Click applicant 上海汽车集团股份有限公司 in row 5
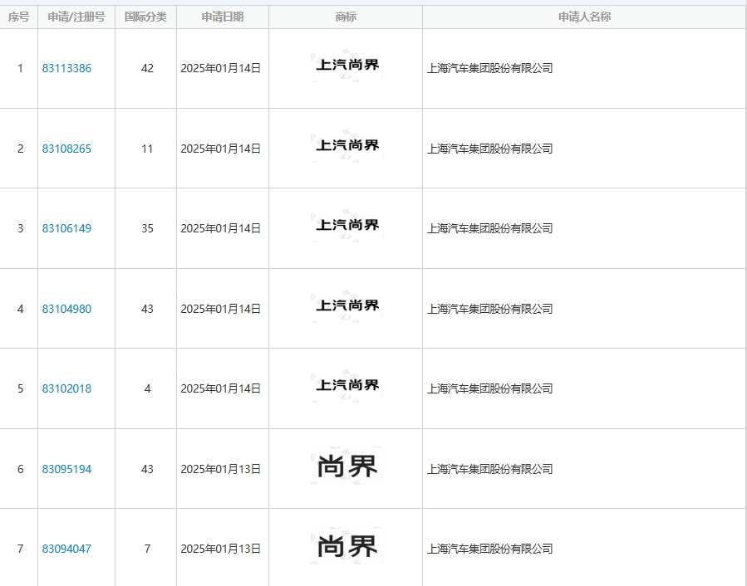The width and height of the screenshot is (747, 586). [489, 388]
